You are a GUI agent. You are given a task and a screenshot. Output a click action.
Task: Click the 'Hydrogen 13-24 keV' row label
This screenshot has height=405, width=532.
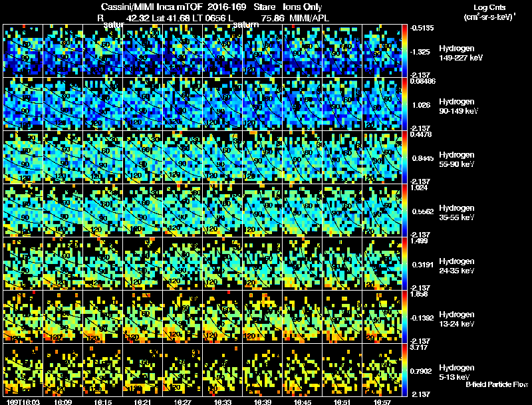pyautogui.click(x=457, y=319)
